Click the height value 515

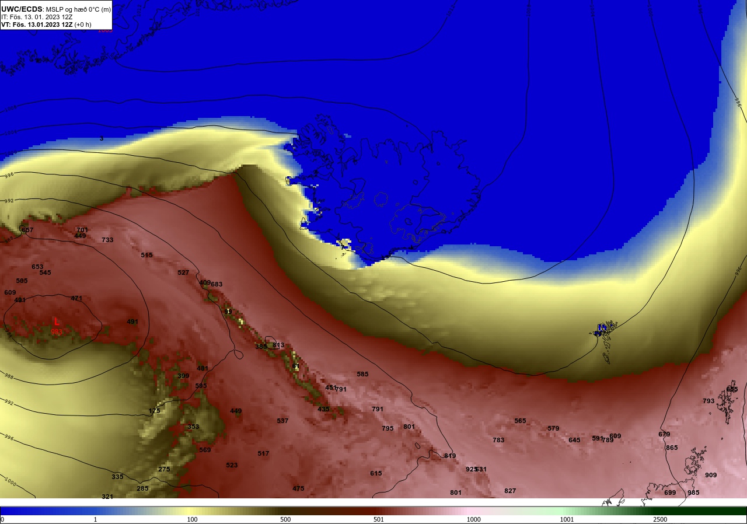[x=146, y=255]
